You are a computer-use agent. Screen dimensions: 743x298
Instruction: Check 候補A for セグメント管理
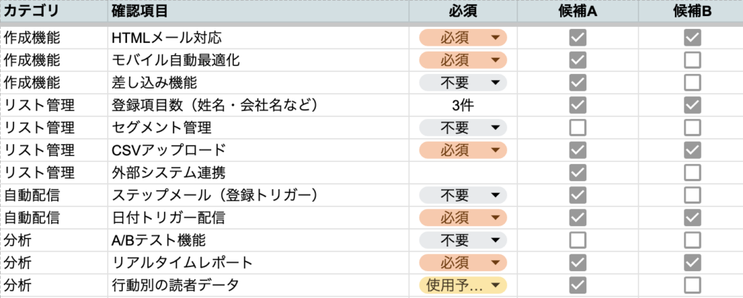click(578, 128)
